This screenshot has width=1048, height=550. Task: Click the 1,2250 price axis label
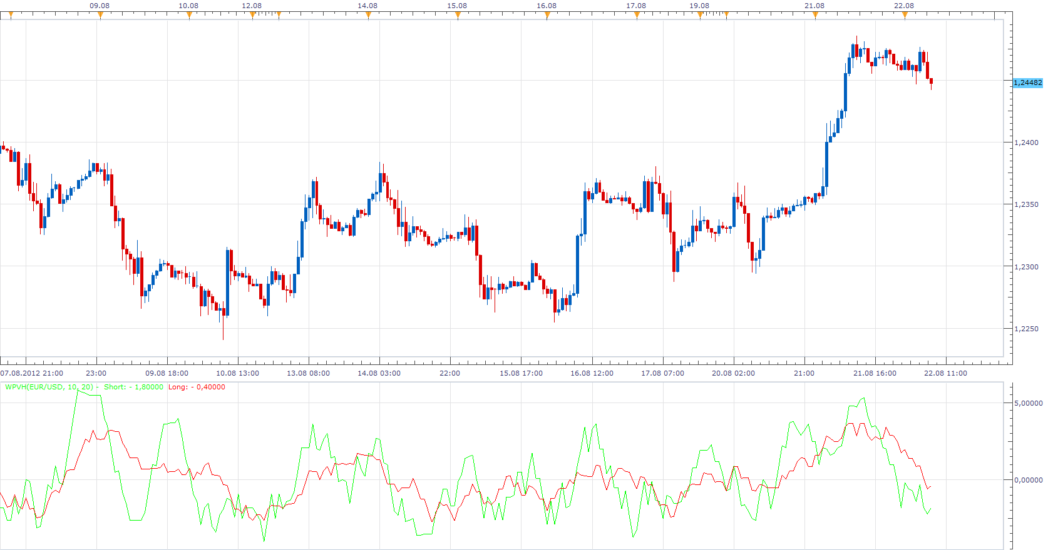(x=1026, y=329)
